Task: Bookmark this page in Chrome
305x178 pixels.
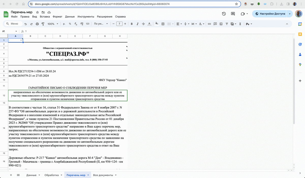Action: [x=236, y=4]
